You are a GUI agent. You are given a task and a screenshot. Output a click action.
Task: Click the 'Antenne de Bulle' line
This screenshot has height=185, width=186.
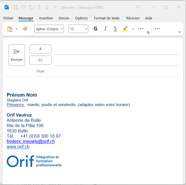click(x=24, y=120)
